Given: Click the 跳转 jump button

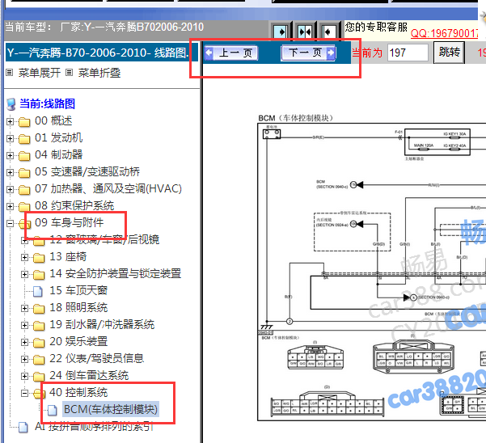Looking at the screenshot, I should (x=449, y=53).
